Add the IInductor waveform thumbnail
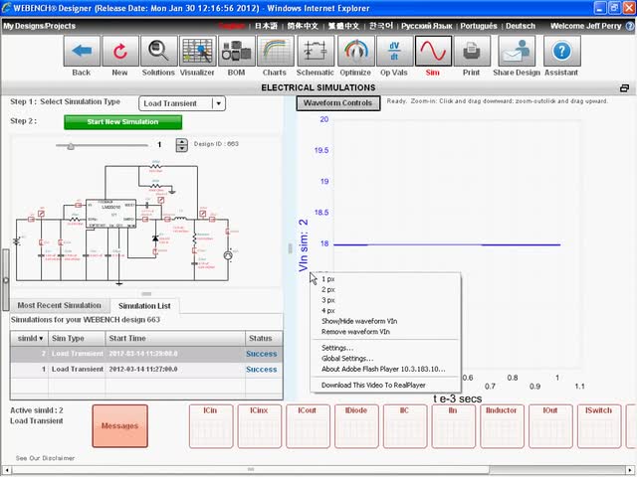 (x=502, y=426)
